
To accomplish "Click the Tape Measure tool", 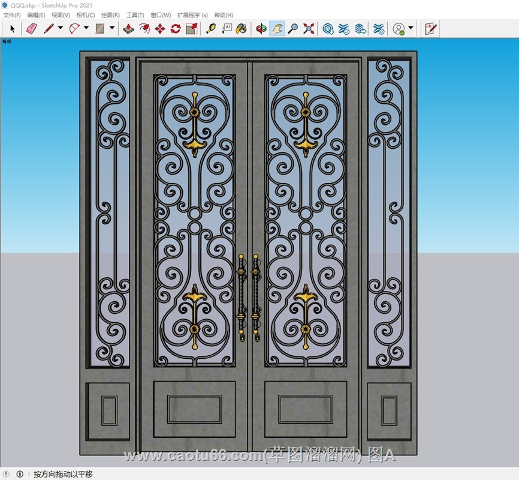I will 211,28.
